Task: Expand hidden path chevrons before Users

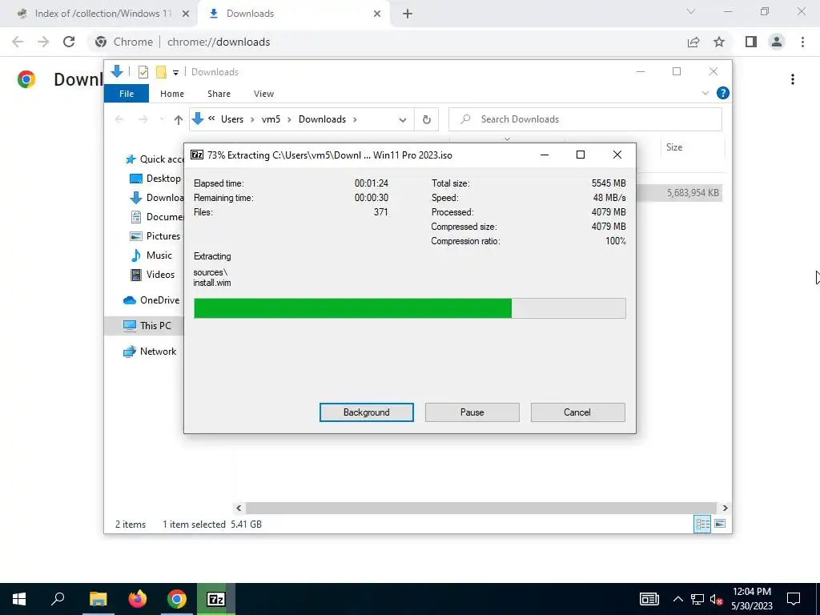Action: [x=211, y=119]
